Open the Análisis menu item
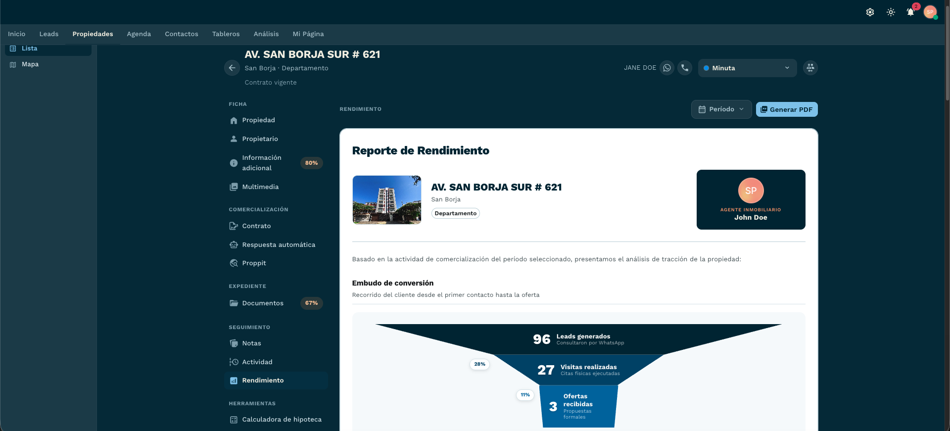Screen dimensions: 950x431 [x=266, y=34]
